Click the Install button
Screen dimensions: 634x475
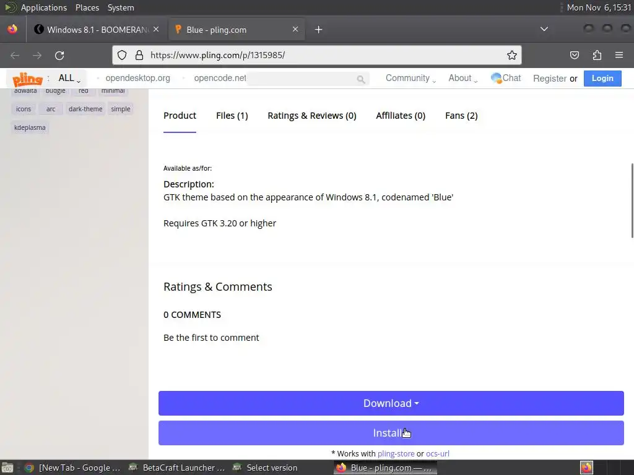pos(391,433)
